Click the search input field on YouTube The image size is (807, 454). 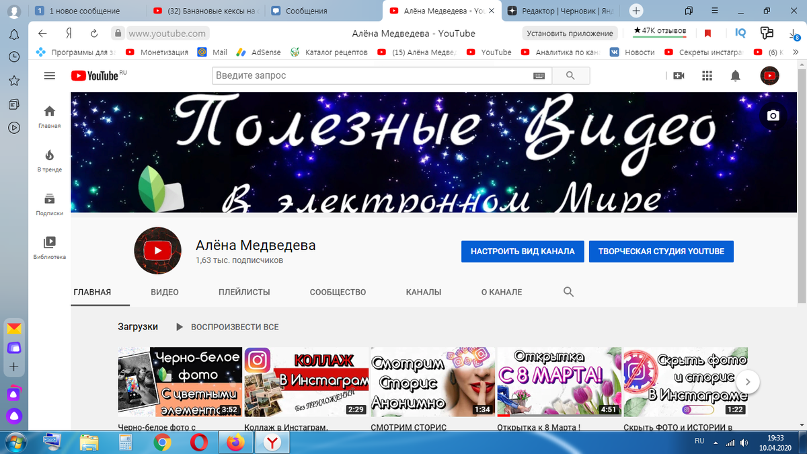coord(370,75)
